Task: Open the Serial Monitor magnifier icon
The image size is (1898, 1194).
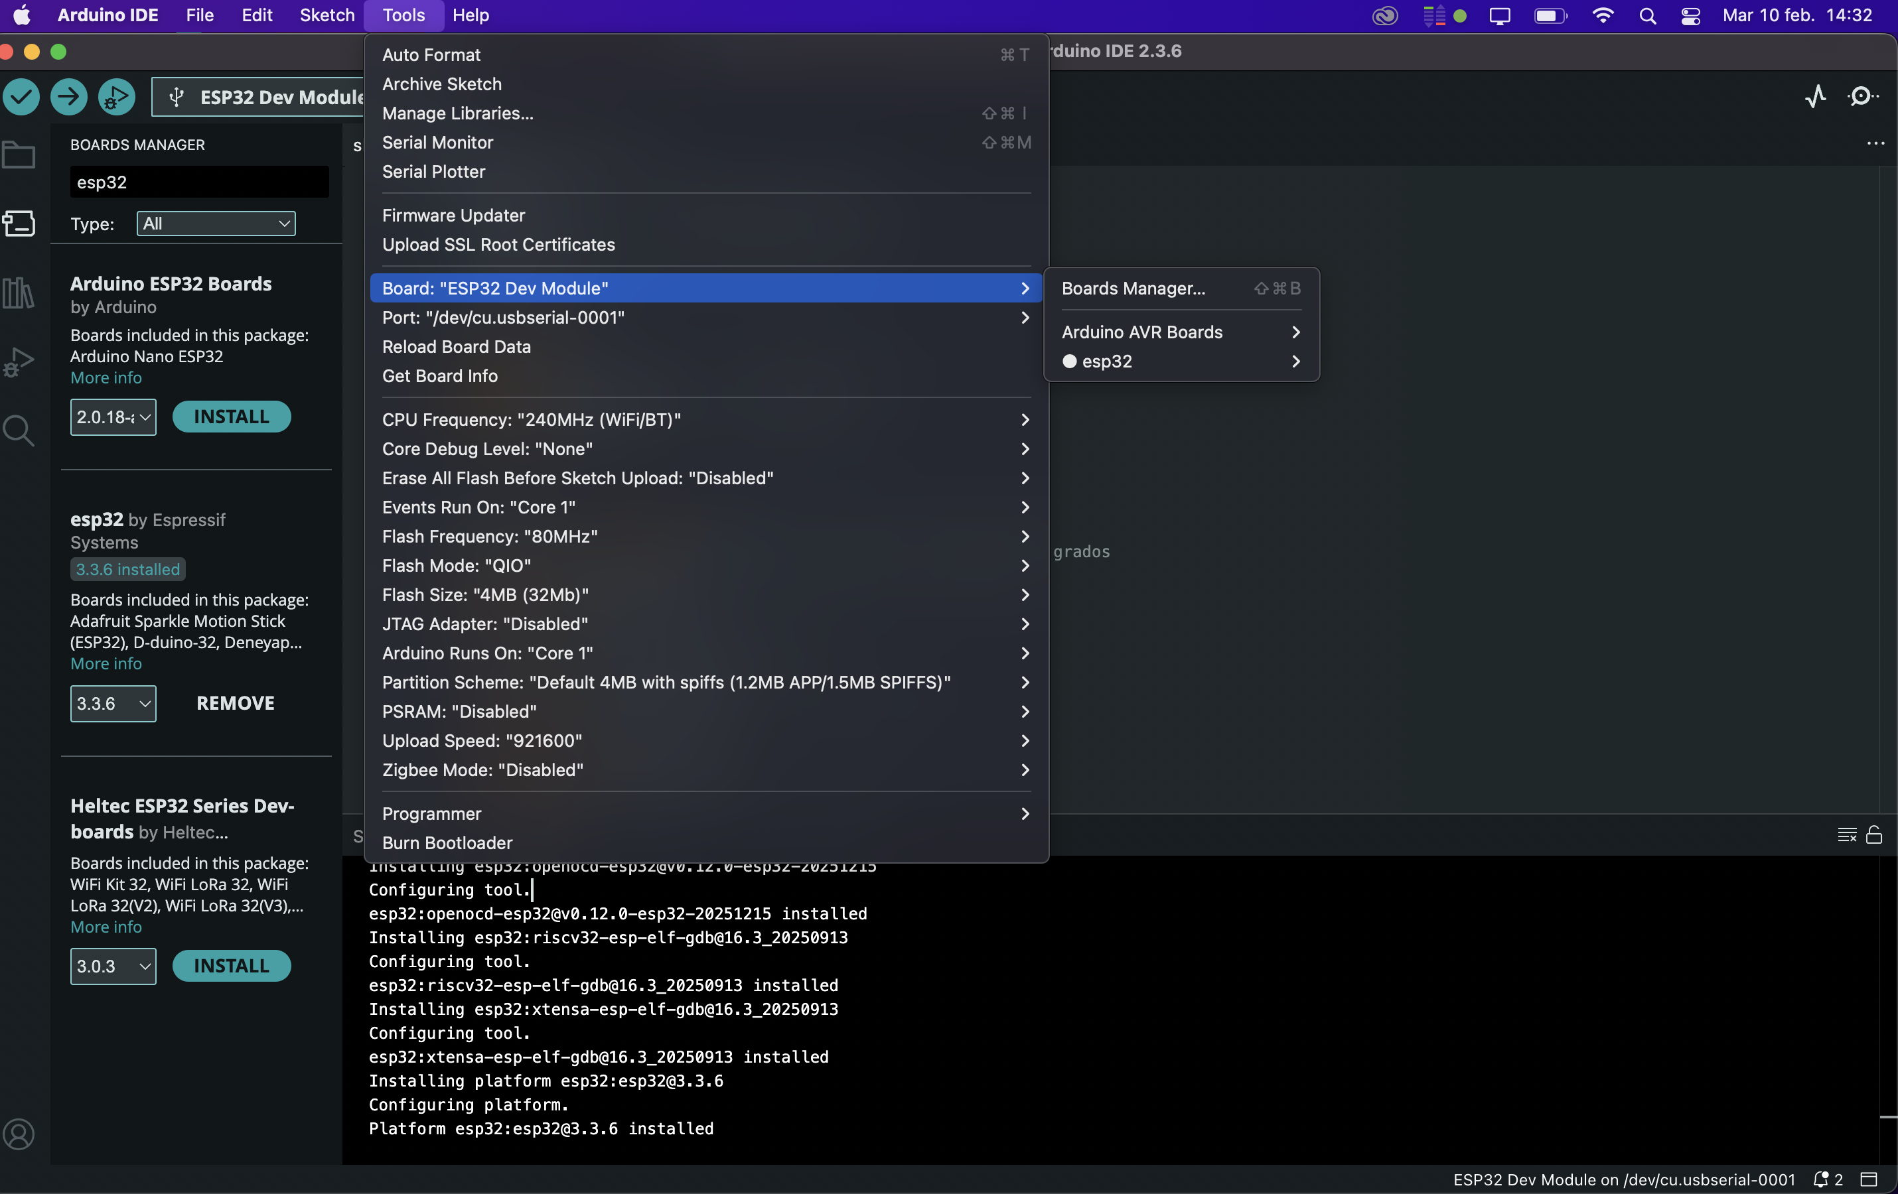Action: [x=1862, y=96]
